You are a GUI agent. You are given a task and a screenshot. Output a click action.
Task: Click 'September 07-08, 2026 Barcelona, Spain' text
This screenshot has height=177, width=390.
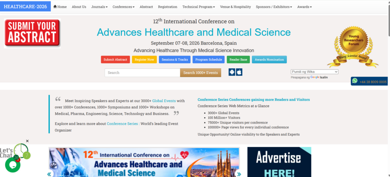click(193, 43)
